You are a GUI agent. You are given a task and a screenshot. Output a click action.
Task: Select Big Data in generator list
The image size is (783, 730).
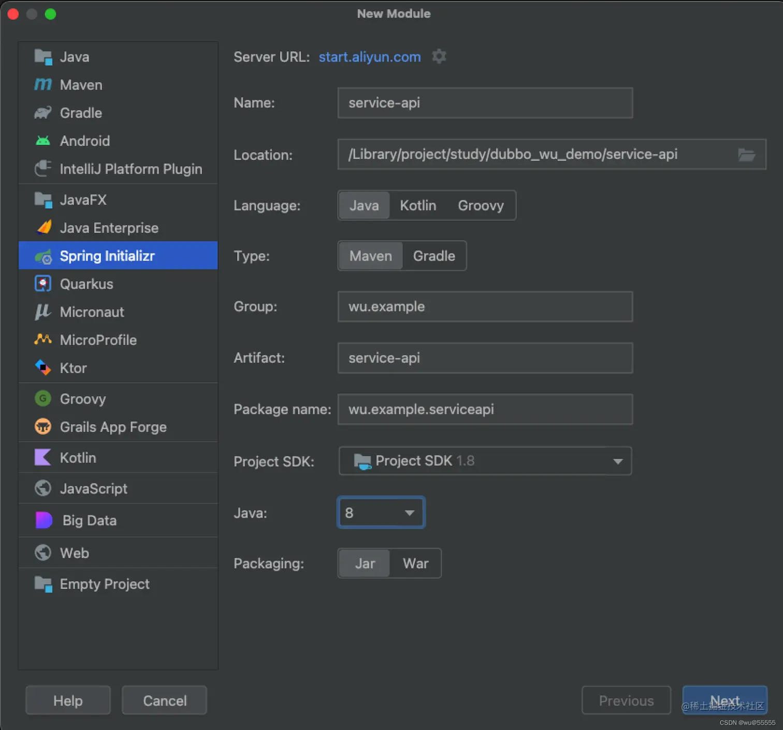(118, 520)
